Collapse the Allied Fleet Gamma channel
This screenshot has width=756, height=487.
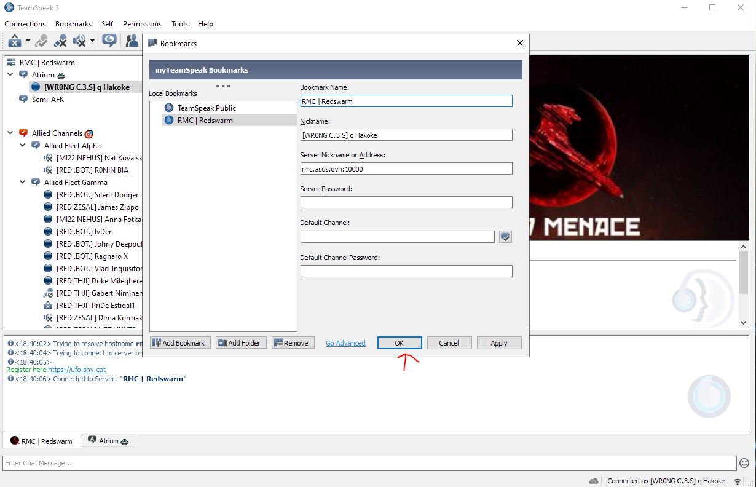[x=23, y=182]
